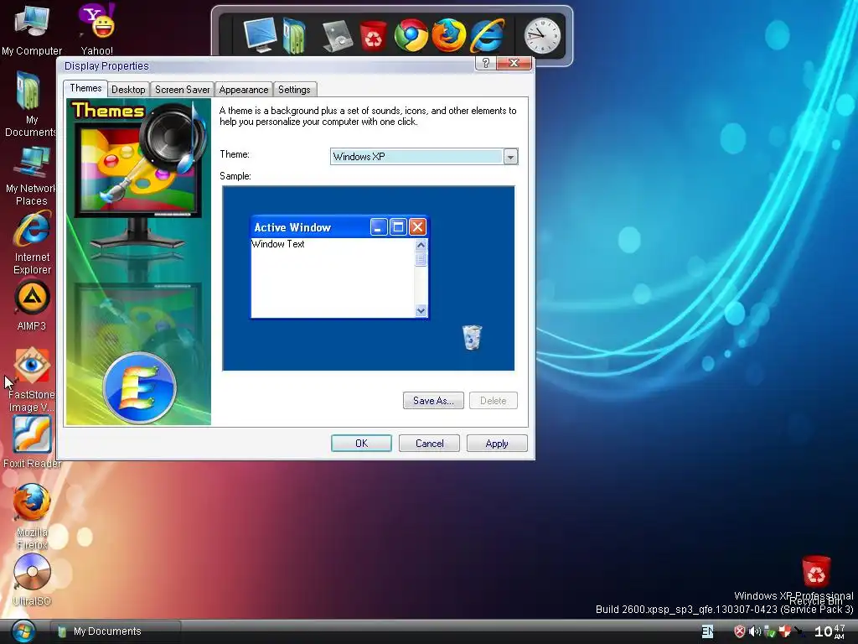The width and height of the screenshot is (858, 644).
Task: Confirm with the OK button
Action: coord(361,443)
